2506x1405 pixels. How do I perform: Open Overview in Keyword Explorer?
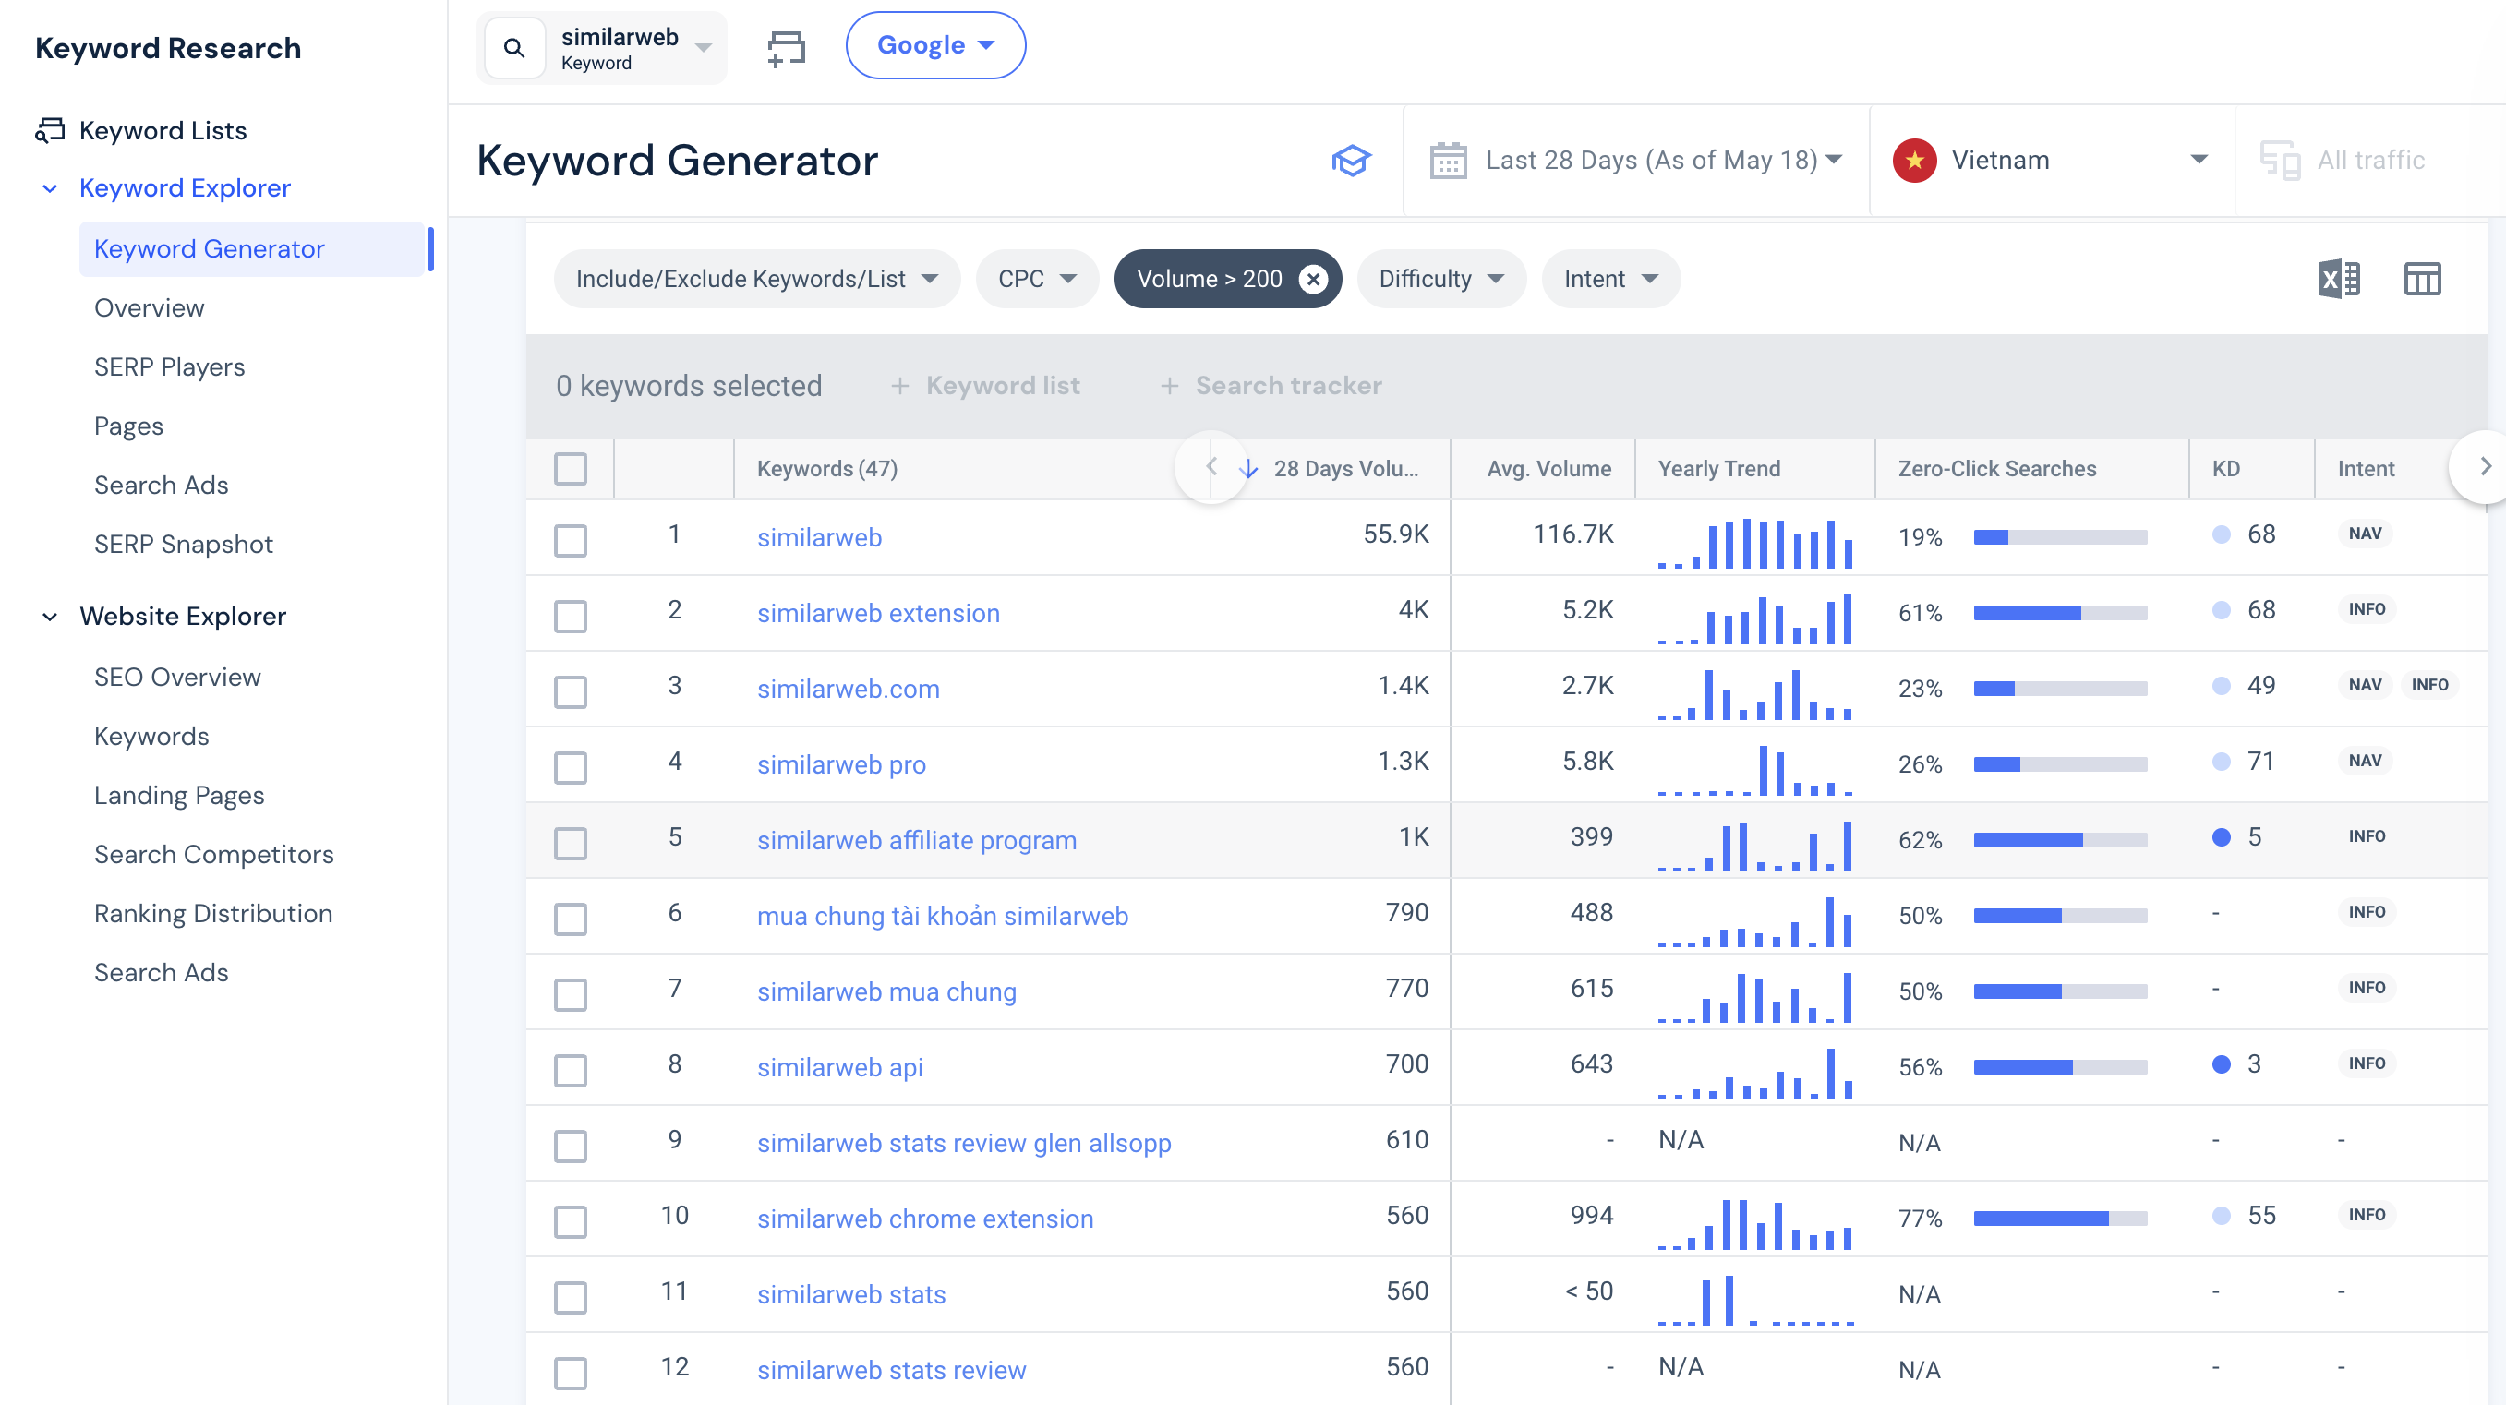[149, 308]
